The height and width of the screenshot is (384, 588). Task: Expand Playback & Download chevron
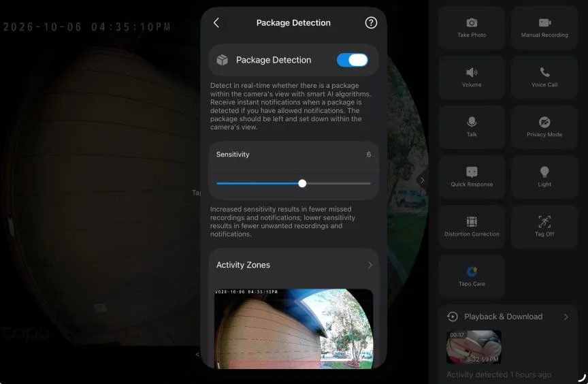[566, 317]
